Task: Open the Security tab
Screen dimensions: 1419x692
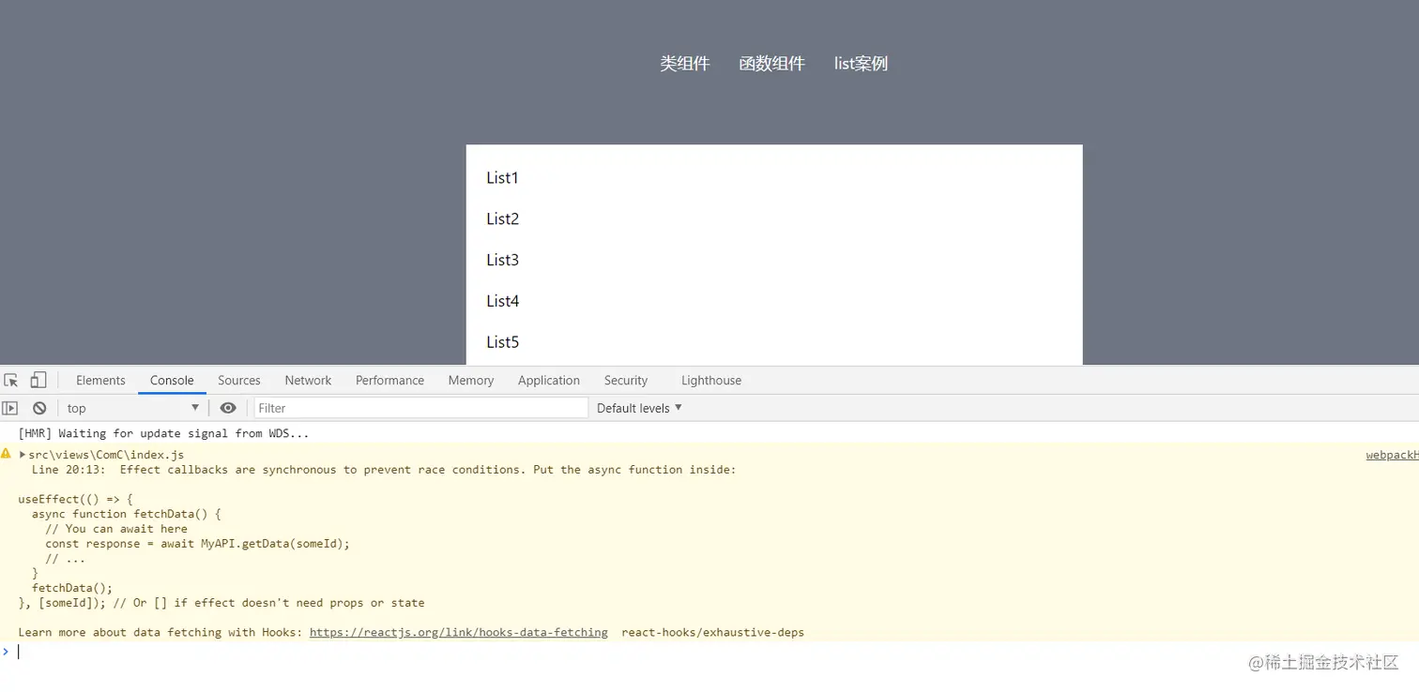Action: (x=626, y=380)
